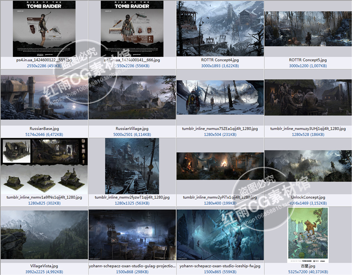Click the dimensions text 3992x2225 (4,992KB)
352x275 pixels.
(44, 272)
